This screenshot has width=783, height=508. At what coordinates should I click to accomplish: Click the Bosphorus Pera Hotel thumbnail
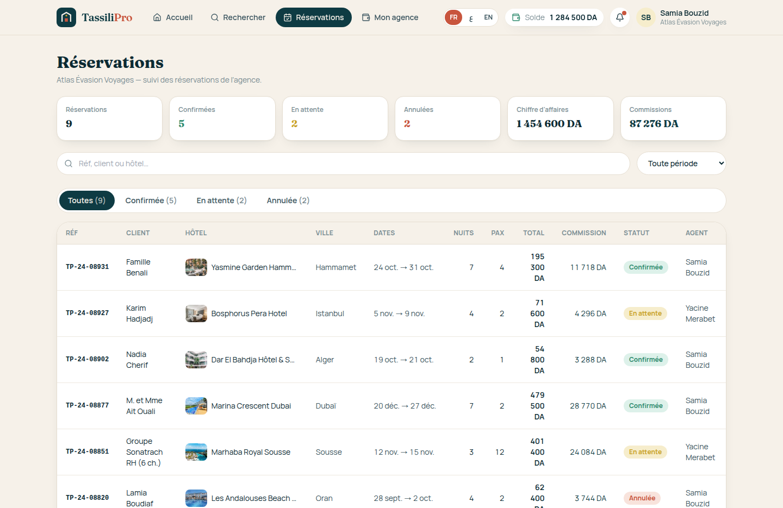(x=196, y=313)
